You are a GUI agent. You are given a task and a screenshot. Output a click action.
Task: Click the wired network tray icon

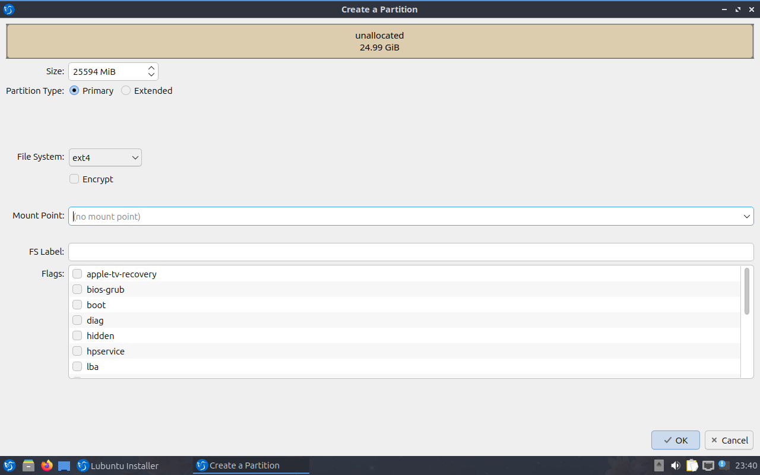click(x=708, y=465)
